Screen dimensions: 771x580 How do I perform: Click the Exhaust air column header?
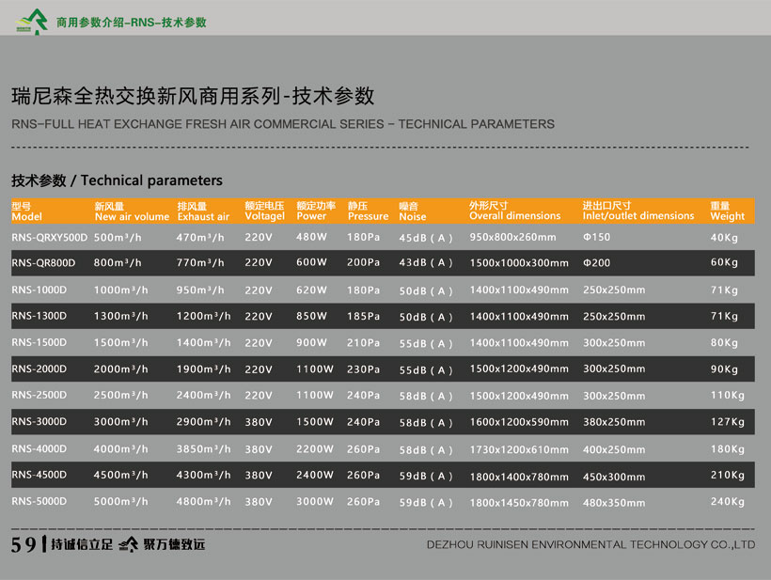point(203,211)
